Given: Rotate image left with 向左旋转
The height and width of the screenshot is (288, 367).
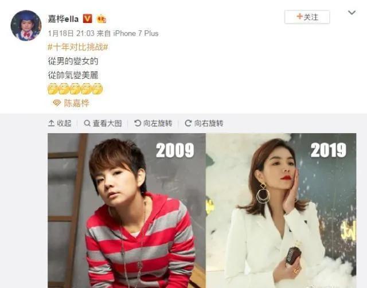Looking at the screenshot, I should (153, 123).
